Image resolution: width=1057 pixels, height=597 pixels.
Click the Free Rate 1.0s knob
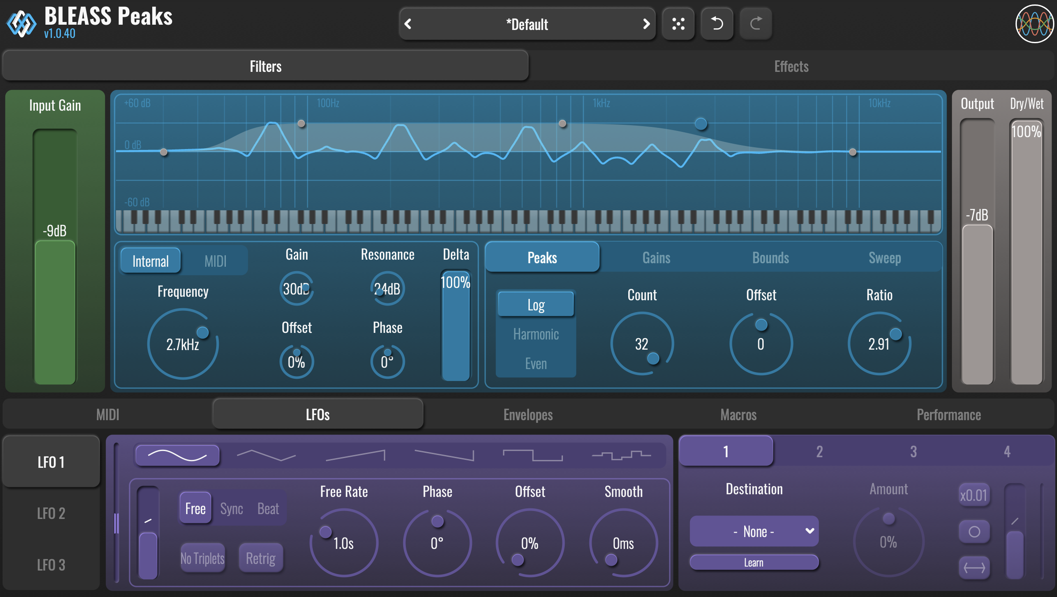(344, 543)
